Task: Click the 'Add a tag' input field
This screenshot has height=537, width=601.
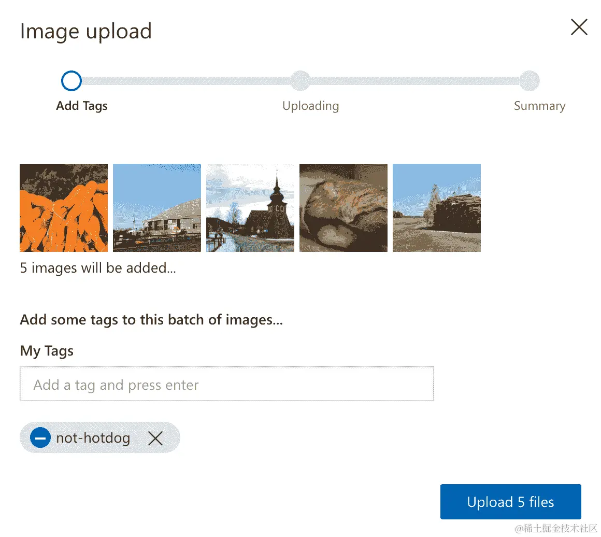Action: click(x=226, y=385)
